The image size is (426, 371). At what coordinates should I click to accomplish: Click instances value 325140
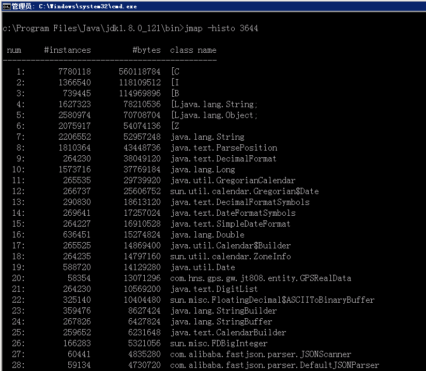point(77,300)
